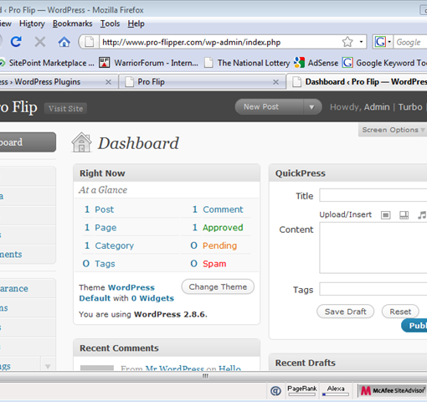
Task: Click the Add Audio music note icon
Action: click(x=422, y=215)
